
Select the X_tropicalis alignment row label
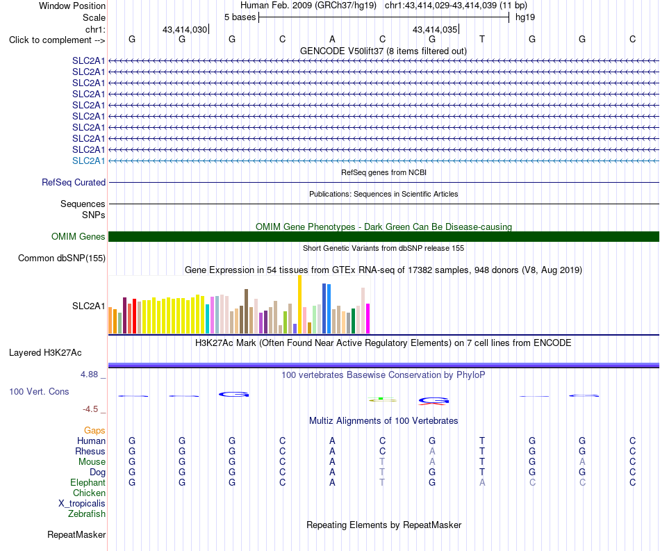82,504
